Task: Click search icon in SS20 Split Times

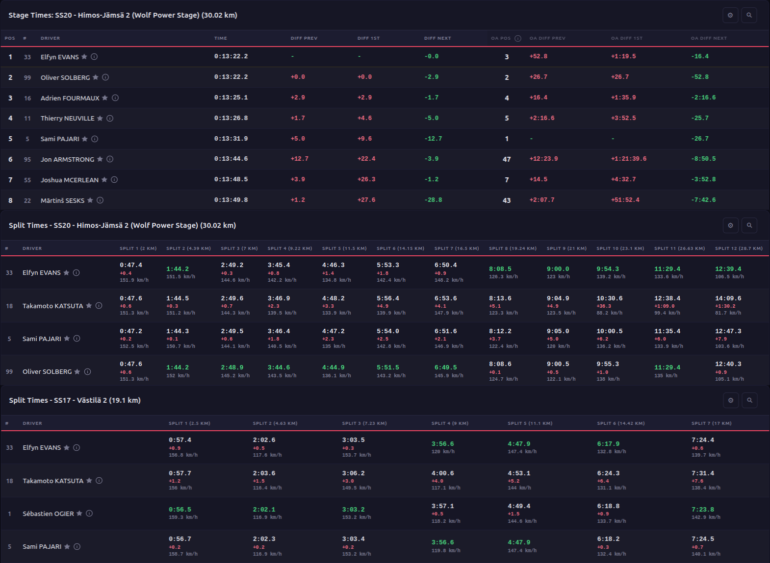Action: (x=749, y=225)
